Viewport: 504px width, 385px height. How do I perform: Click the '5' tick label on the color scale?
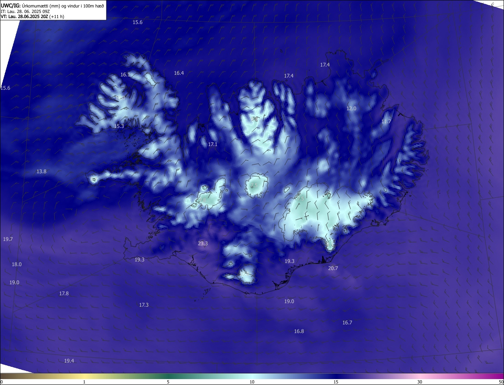[x=168, y=382]
